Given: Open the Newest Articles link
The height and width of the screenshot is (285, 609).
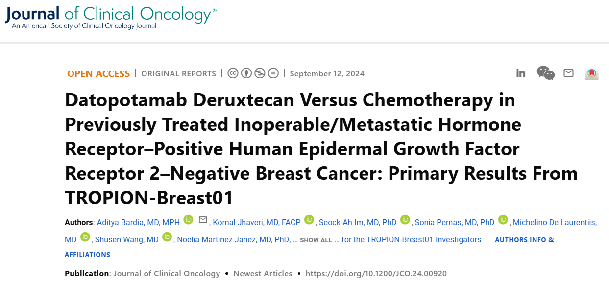Looking at the screenshot, I should click(263, 274).
